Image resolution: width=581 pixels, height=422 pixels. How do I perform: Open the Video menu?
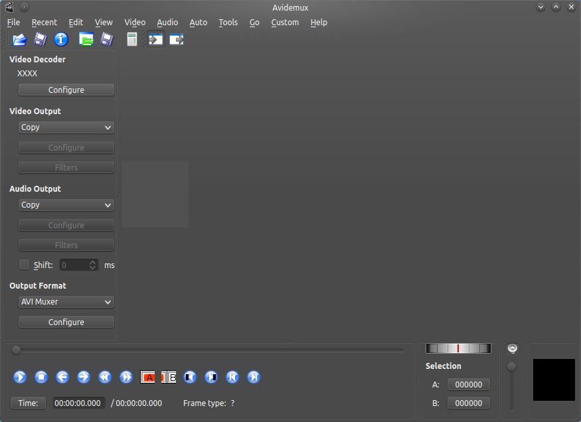[x=135, y=23]
